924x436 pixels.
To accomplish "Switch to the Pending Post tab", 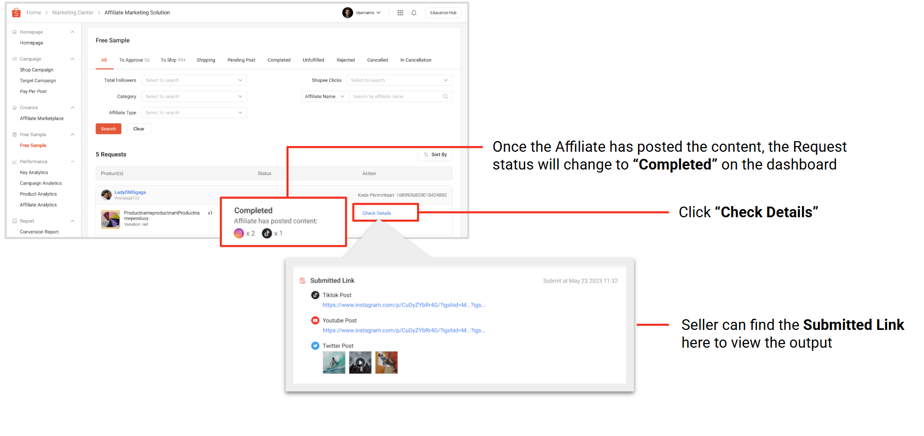I will point(241,60).
